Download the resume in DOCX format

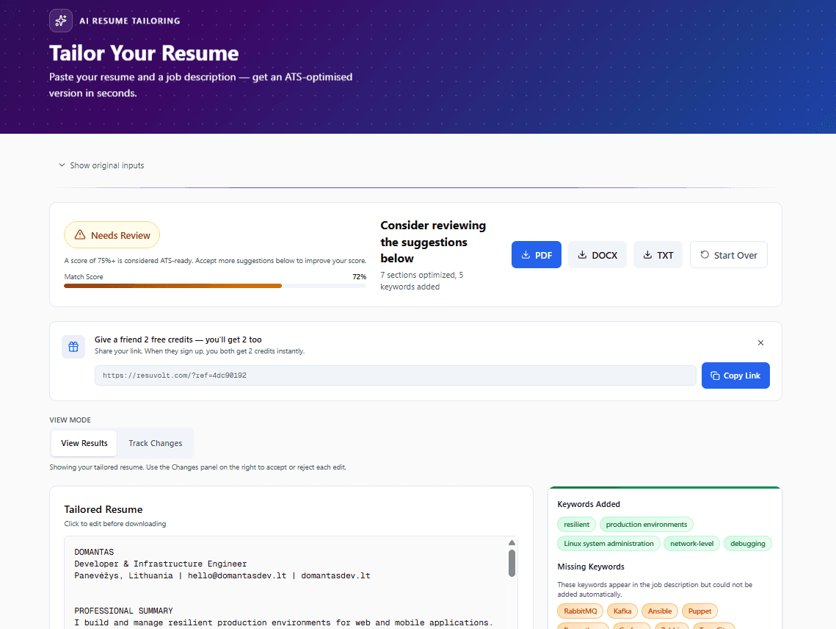click(597, 254)
